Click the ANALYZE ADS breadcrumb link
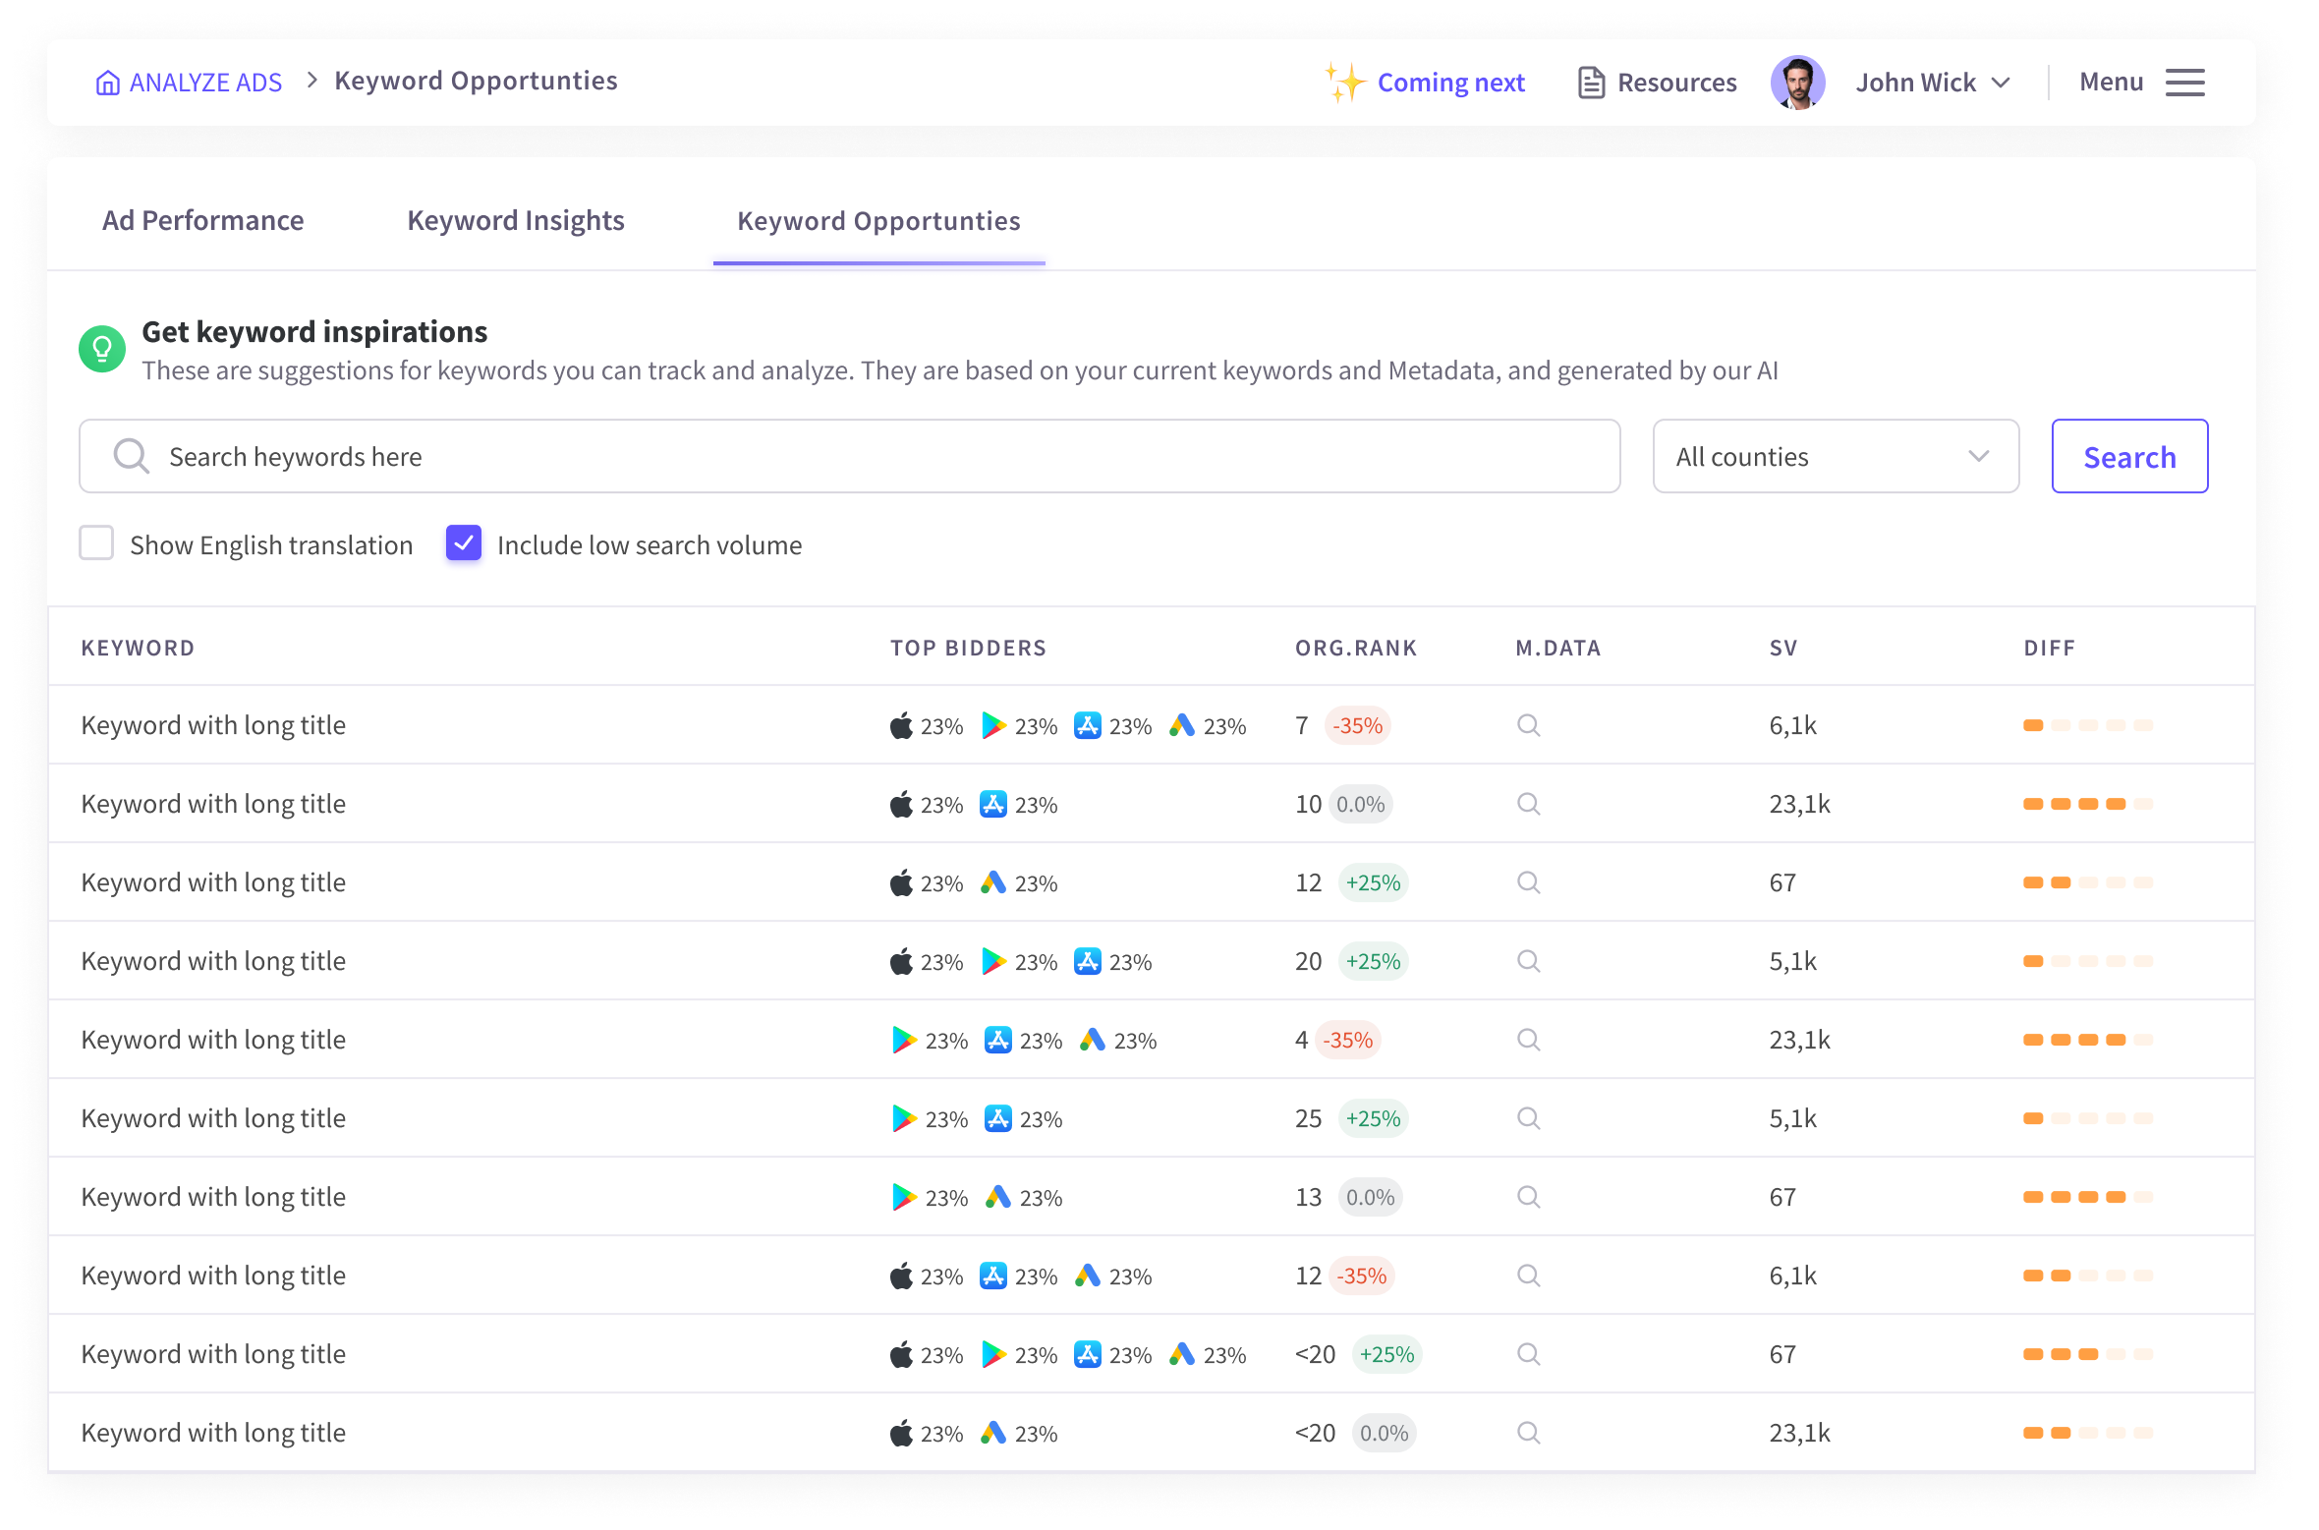The width and height of the screenshot is (2319, 1530). point(205,83)
